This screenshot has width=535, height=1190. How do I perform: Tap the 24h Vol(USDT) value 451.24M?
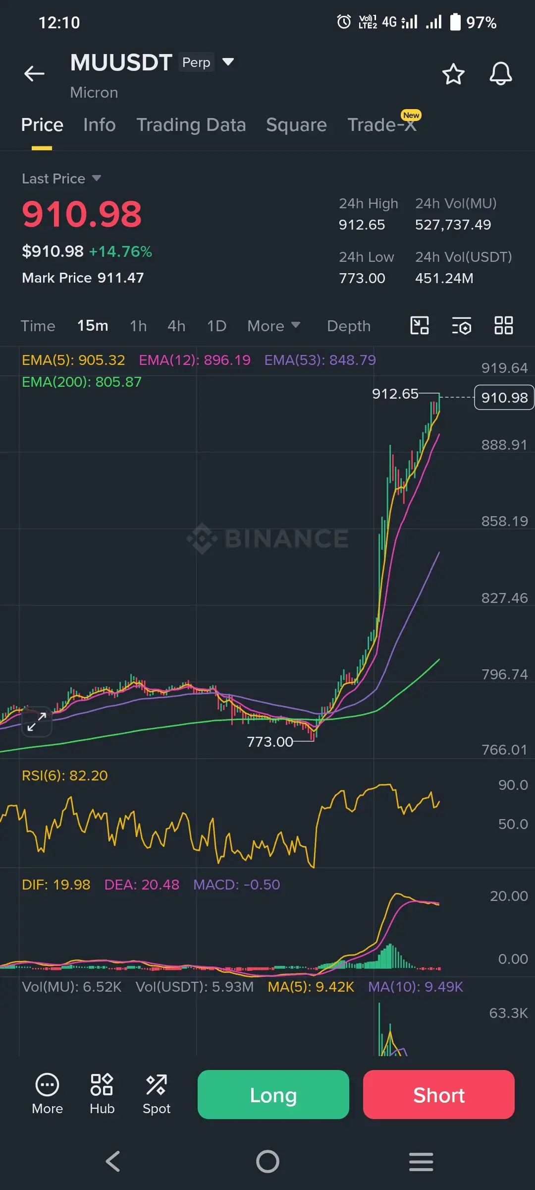tap(444, 278)
